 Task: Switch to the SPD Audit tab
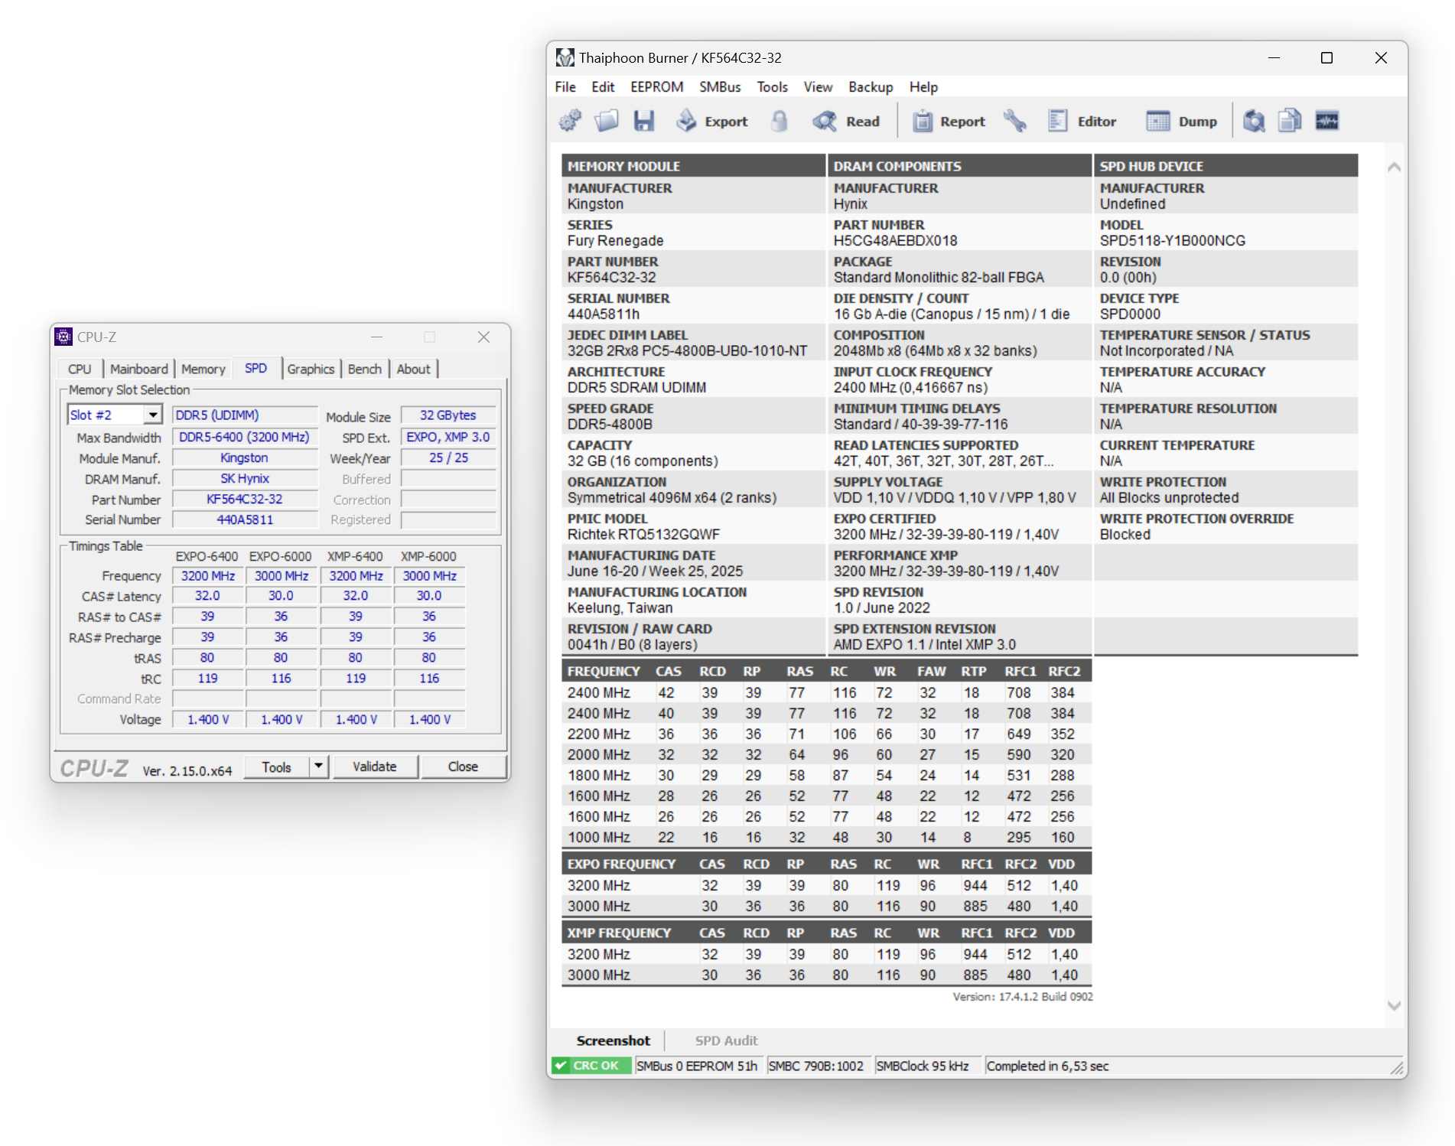coord(726,1040)
